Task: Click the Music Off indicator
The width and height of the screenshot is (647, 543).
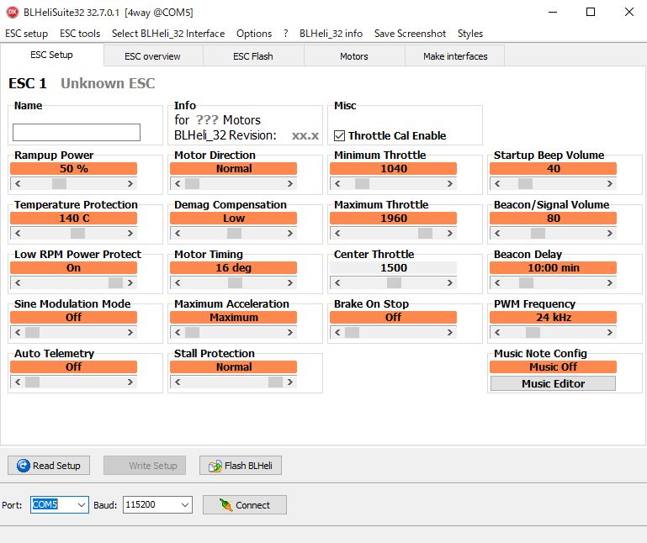Action: [553, 367]
